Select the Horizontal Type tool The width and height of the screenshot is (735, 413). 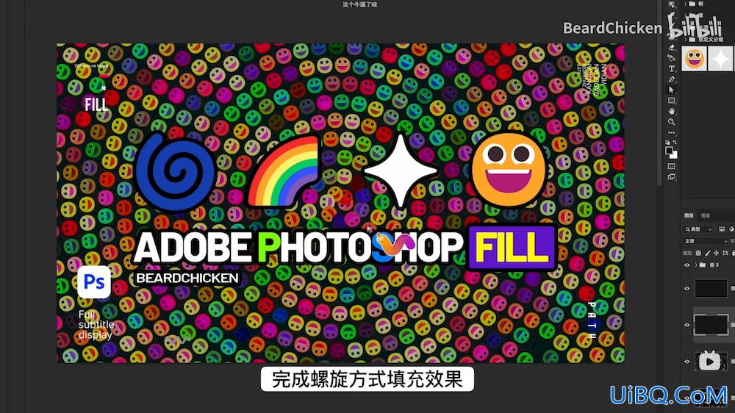[x=672, y=68]
